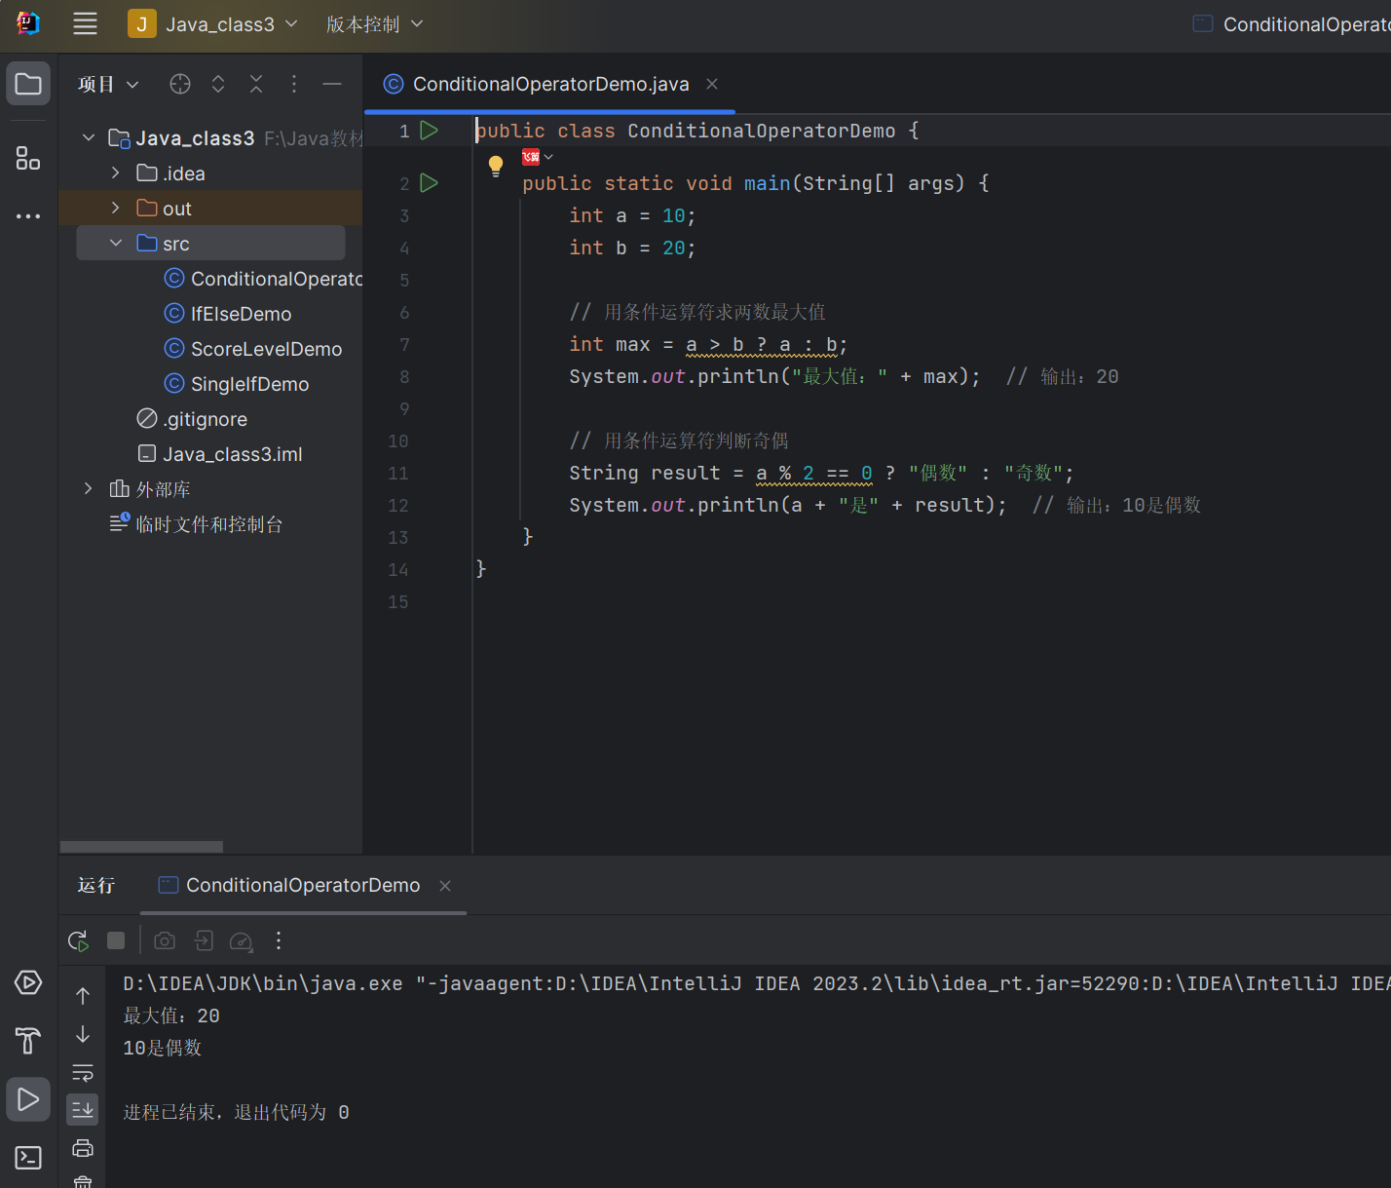Viewport: 1391px width, 1188px height.
Task: Toggle scroll to end of console output
Action: coord(83,1109)
